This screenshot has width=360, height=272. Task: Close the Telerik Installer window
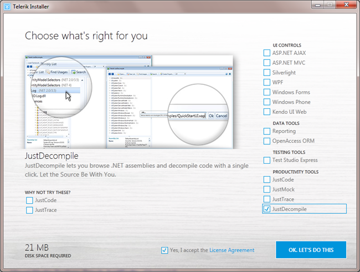(x=347, y=4)
